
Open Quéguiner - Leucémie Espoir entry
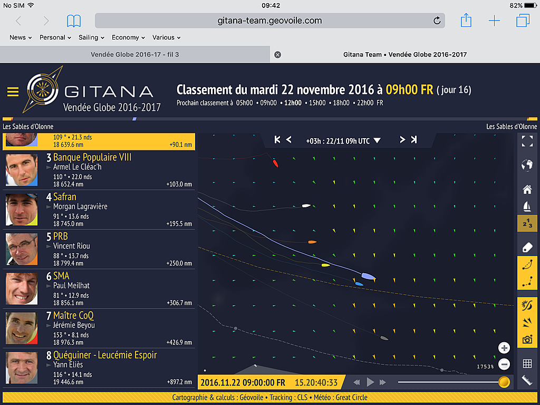coord(99,368)
